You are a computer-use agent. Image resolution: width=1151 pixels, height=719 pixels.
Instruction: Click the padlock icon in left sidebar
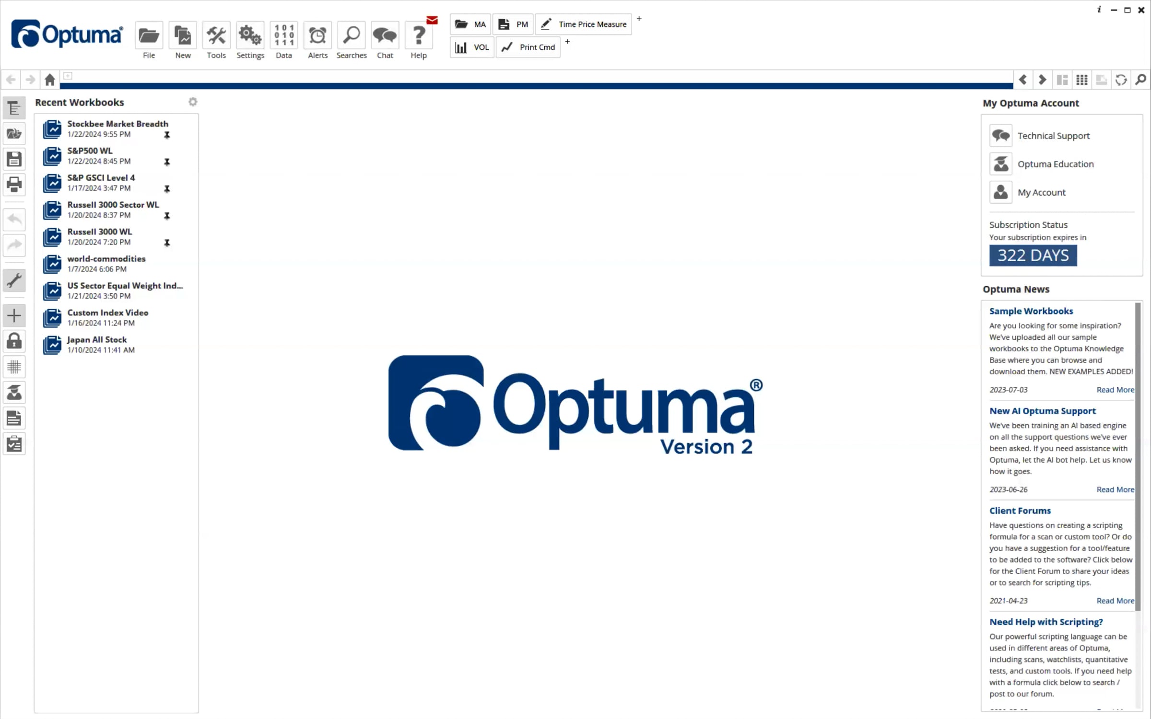(x=14, y=341)
